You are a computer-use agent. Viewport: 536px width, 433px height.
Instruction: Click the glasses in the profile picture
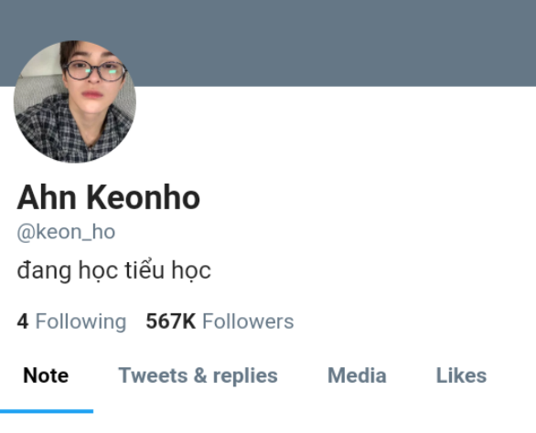pos(95,70)
